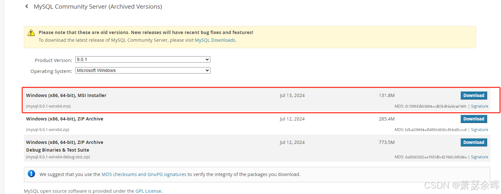Select the Windows MSI Installer title text

point(66,95)
